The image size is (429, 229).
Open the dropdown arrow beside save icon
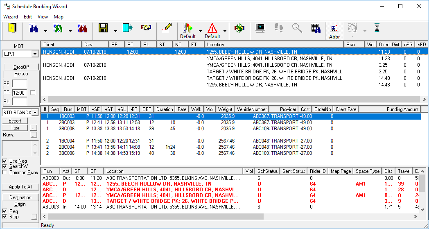point(116,31)
